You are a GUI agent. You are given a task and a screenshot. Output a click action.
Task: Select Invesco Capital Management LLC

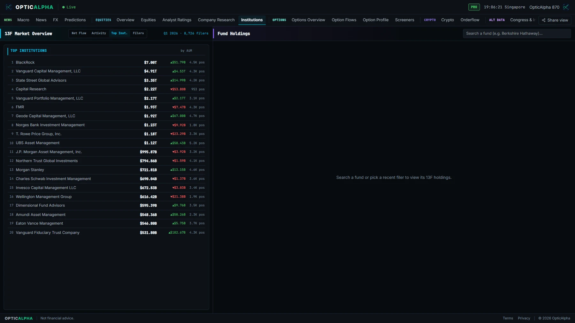(106, 187)
